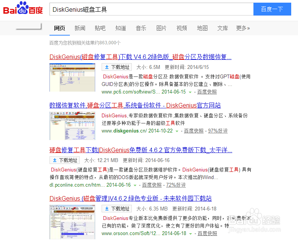Open the 地图 tab
Viewport: 298px width, 240px height.
coord(202,28)
